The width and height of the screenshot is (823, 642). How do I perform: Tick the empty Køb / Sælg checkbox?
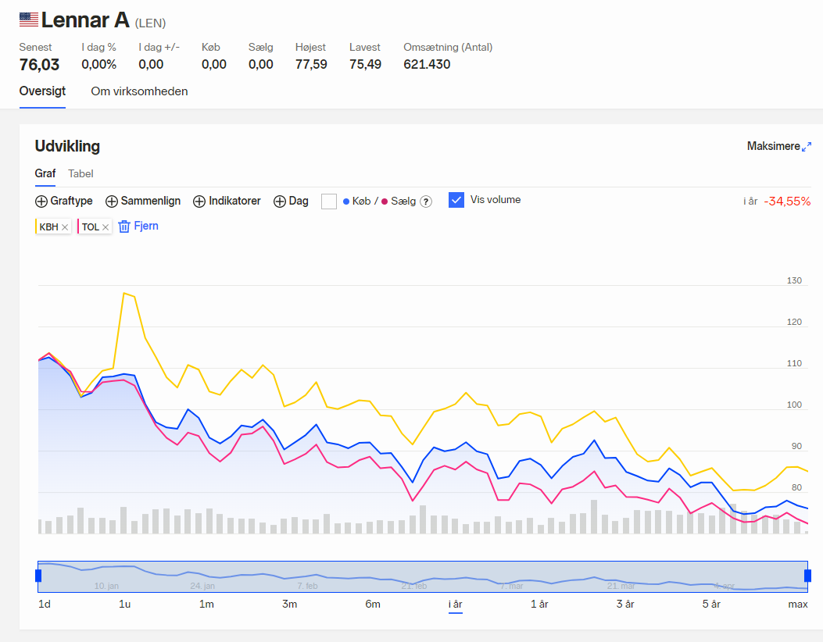pos(328,202)
